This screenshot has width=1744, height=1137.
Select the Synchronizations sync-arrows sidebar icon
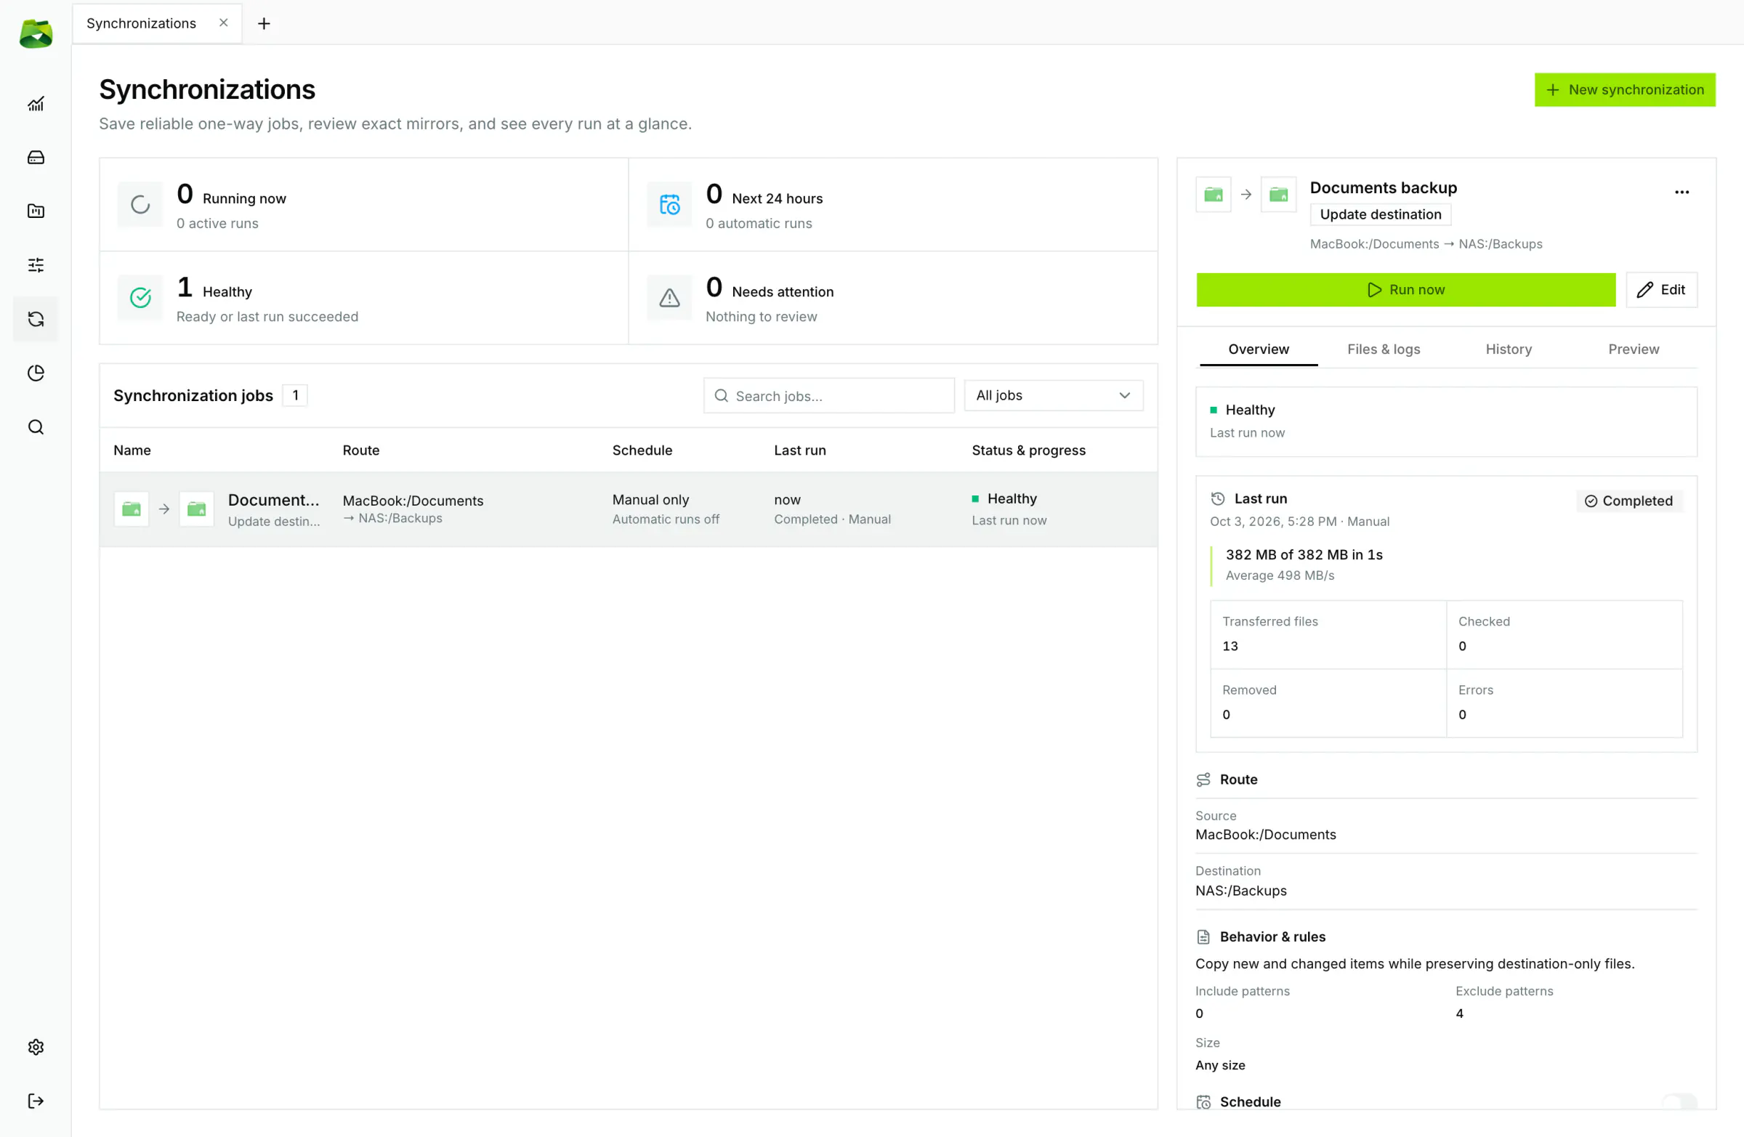pos(36,319)
